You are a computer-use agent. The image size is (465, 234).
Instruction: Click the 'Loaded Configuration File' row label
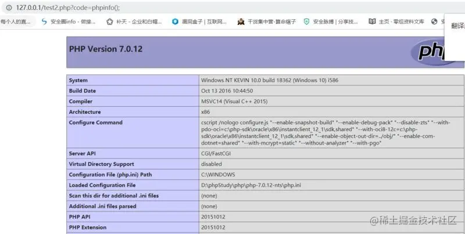point(102,185)
